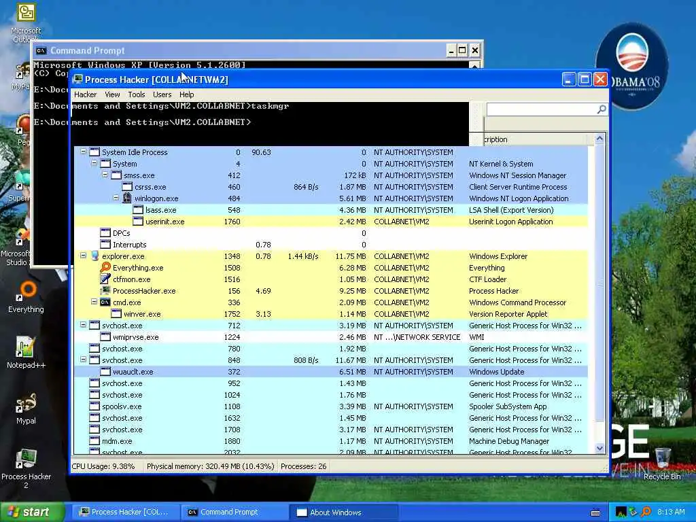Select the wmiprvse.exe row
Viewport: 696px width, 522px height.
click(331, 337)
